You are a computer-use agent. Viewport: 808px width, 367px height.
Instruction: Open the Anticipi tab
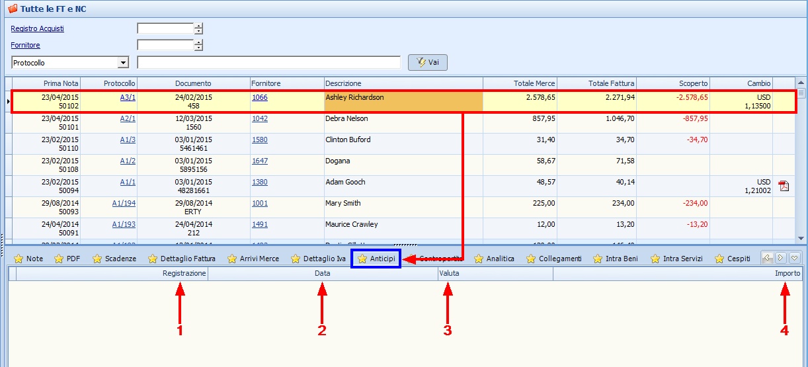click(376, 259)
